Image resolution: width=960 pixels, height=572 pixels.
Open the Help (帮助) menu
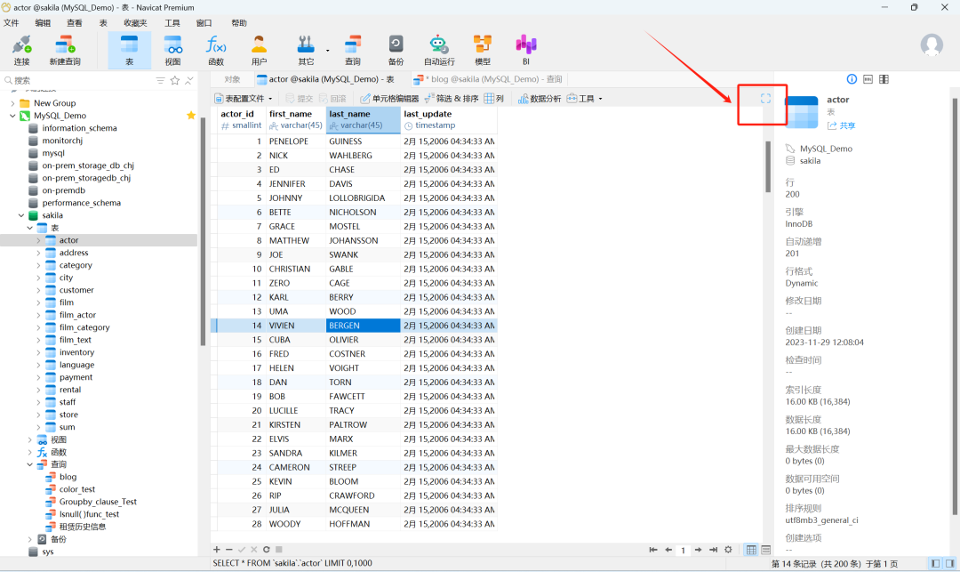(x=239, y=22)
